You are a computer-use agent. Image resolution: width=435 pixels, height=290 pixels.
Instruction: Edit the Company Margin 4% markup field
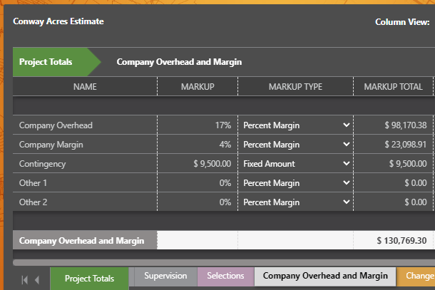(x=198, y=145)
